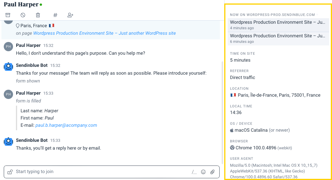Open page visit from 6 minutes ago

point(278,38)
